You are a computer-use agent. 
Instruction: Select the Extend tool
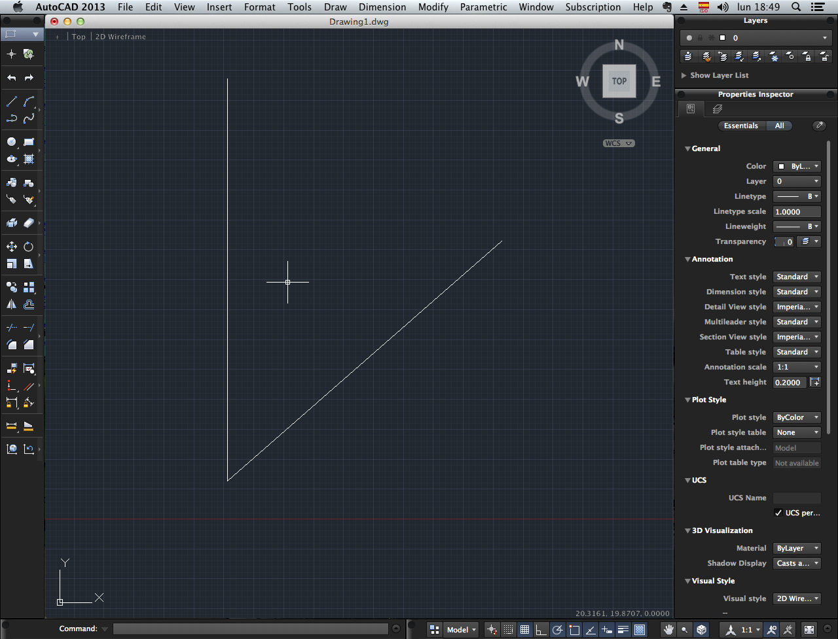point(29,327)
